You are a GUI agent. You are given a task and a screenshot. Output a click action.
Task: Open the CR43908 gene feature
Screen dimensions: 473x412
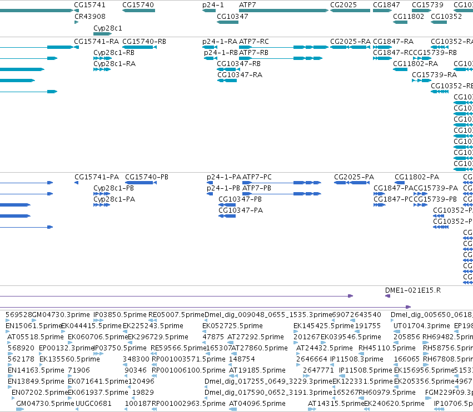click(x=76, y=22)
